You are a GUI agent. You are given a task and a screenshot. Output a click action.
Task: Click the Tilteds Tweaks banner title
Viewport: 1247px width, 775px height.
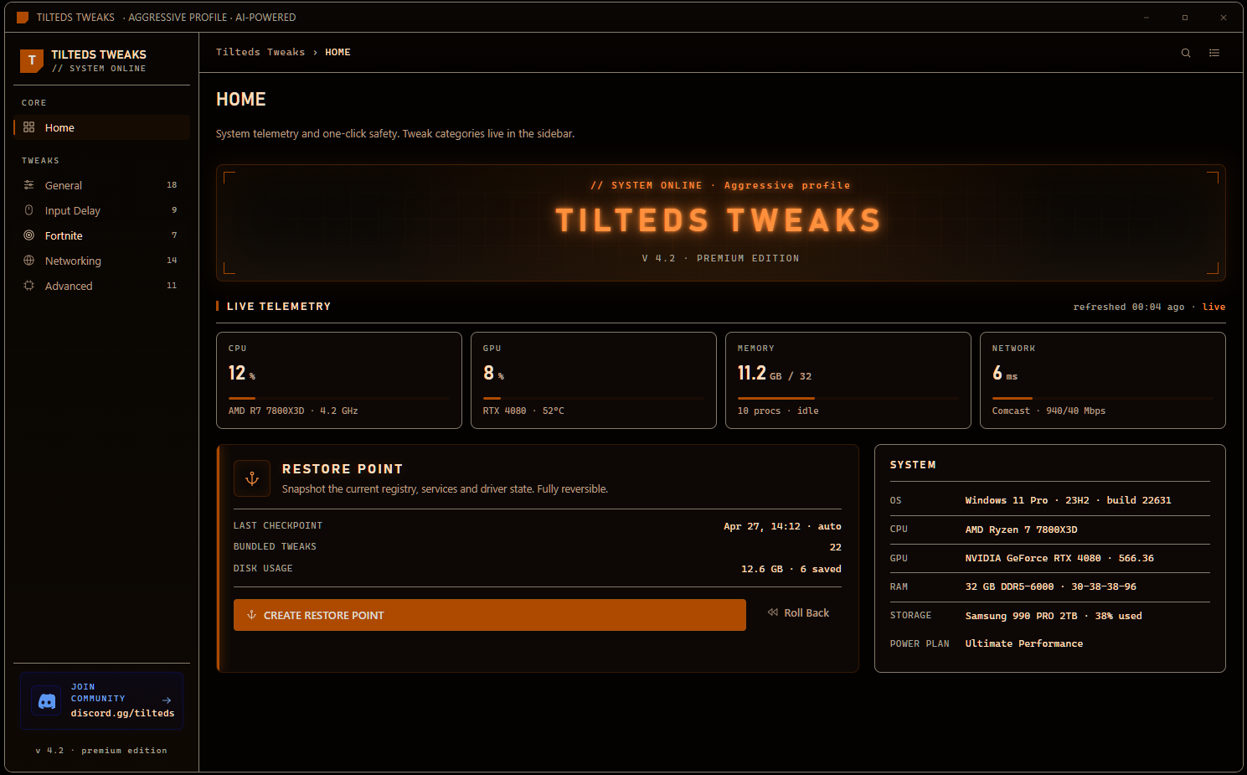pyautogui.click(x=719, y=220)
